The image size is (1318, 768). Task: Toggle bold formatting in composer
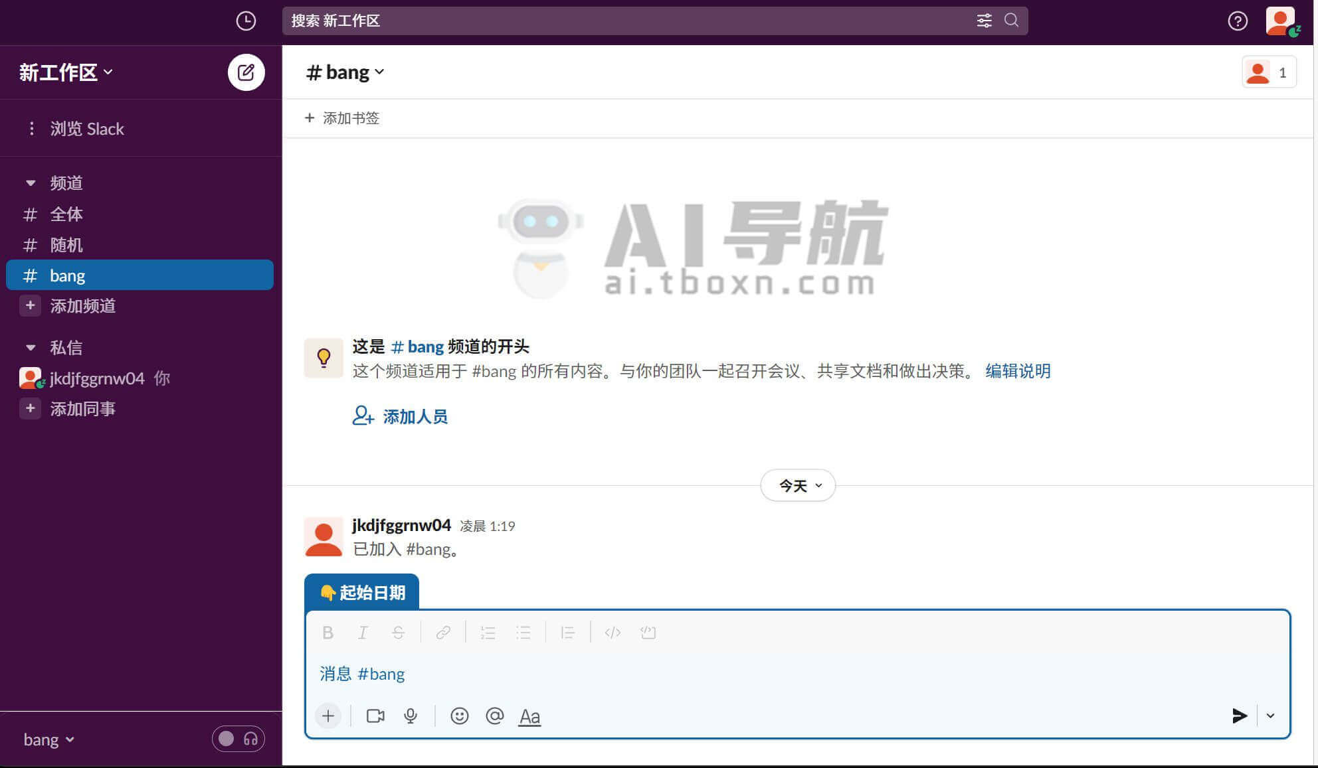tap(328, 633)
